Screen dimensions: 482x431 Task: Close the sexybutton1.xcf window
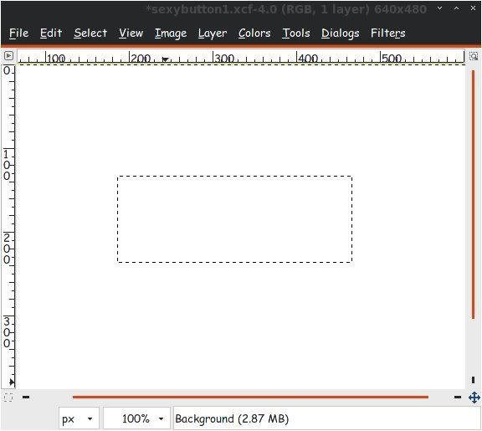click(473, 8)
